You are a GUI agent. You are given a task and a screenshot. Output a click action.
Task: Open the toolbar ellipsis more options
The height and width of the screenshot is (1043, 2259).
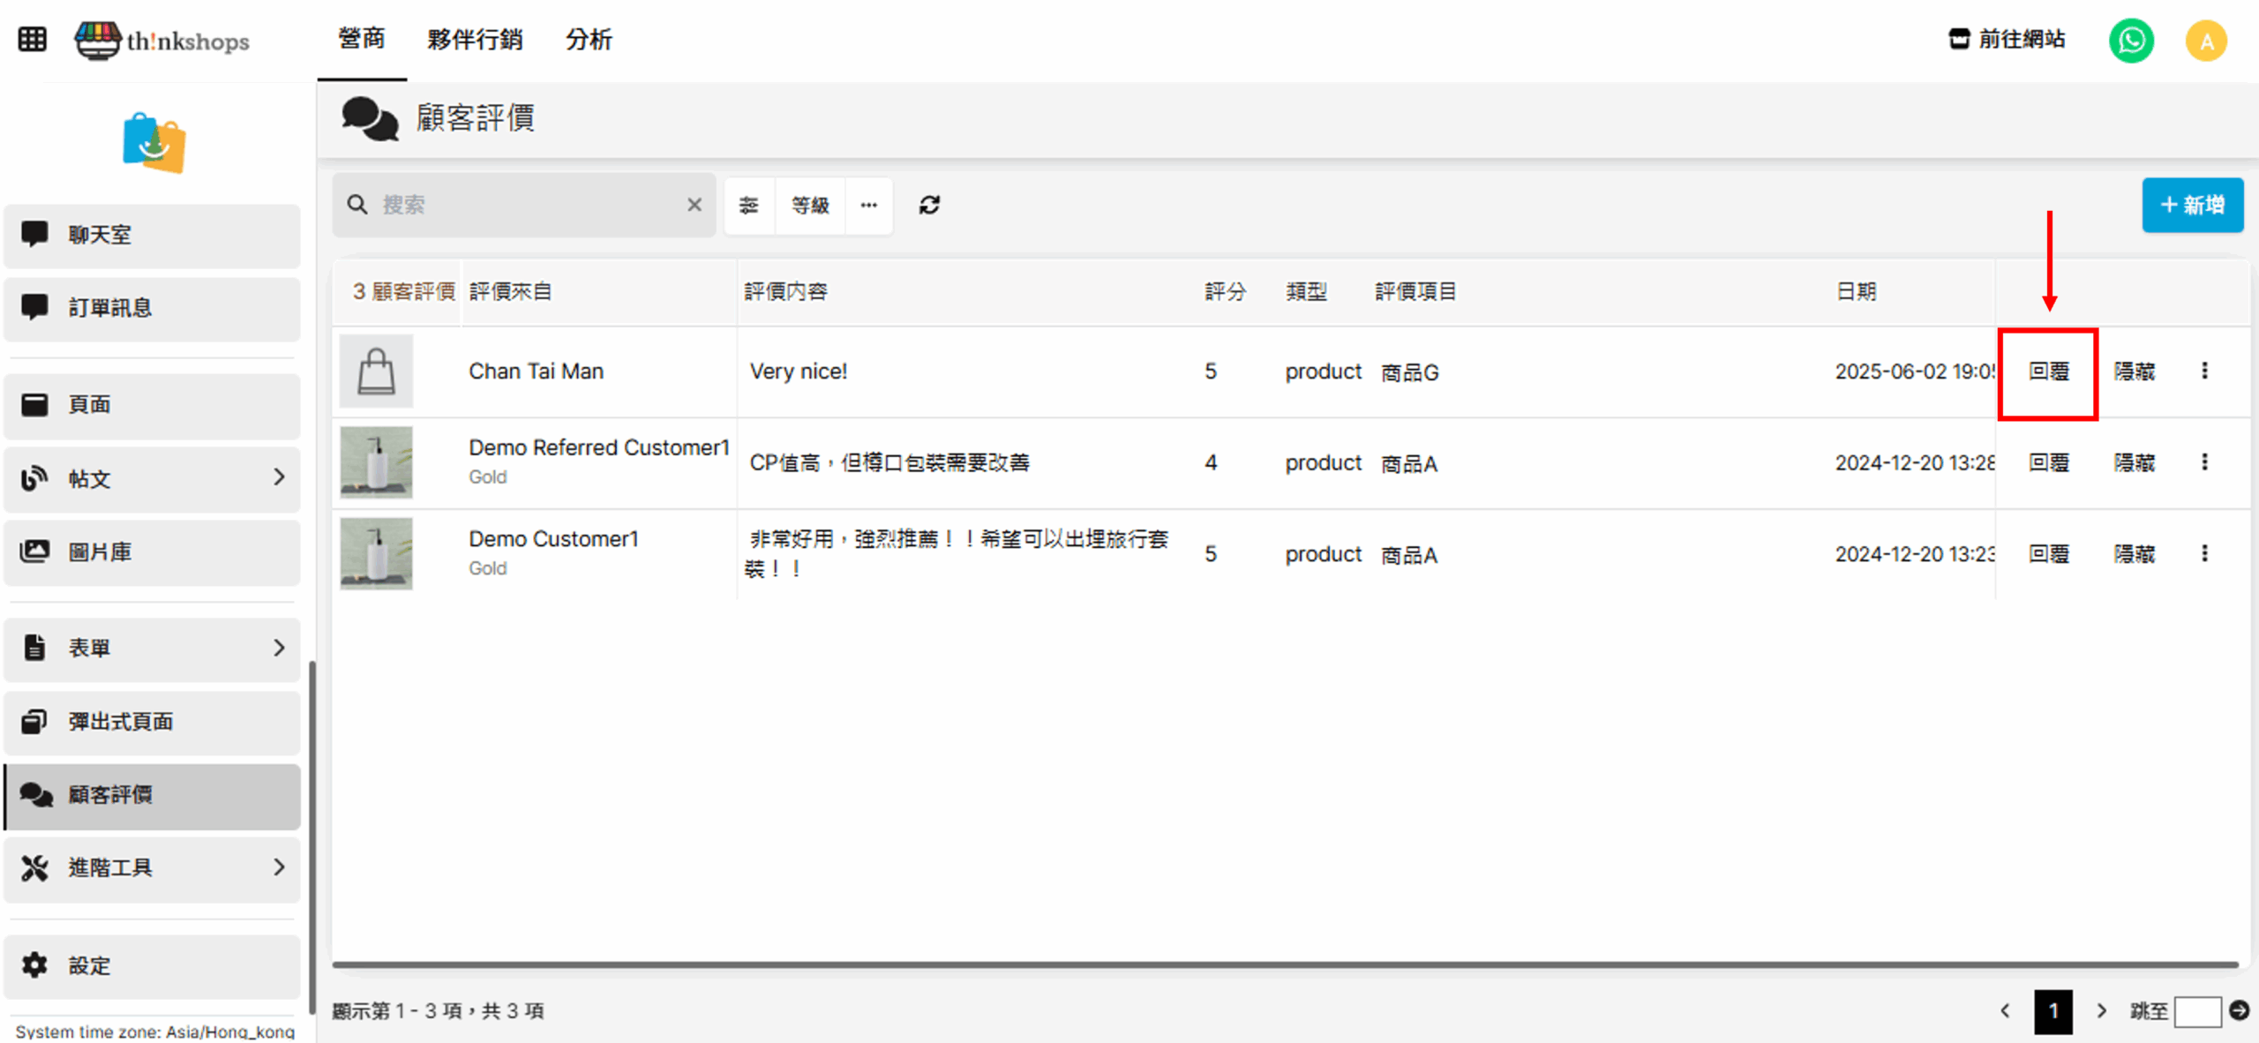click(x=869, y=206)
